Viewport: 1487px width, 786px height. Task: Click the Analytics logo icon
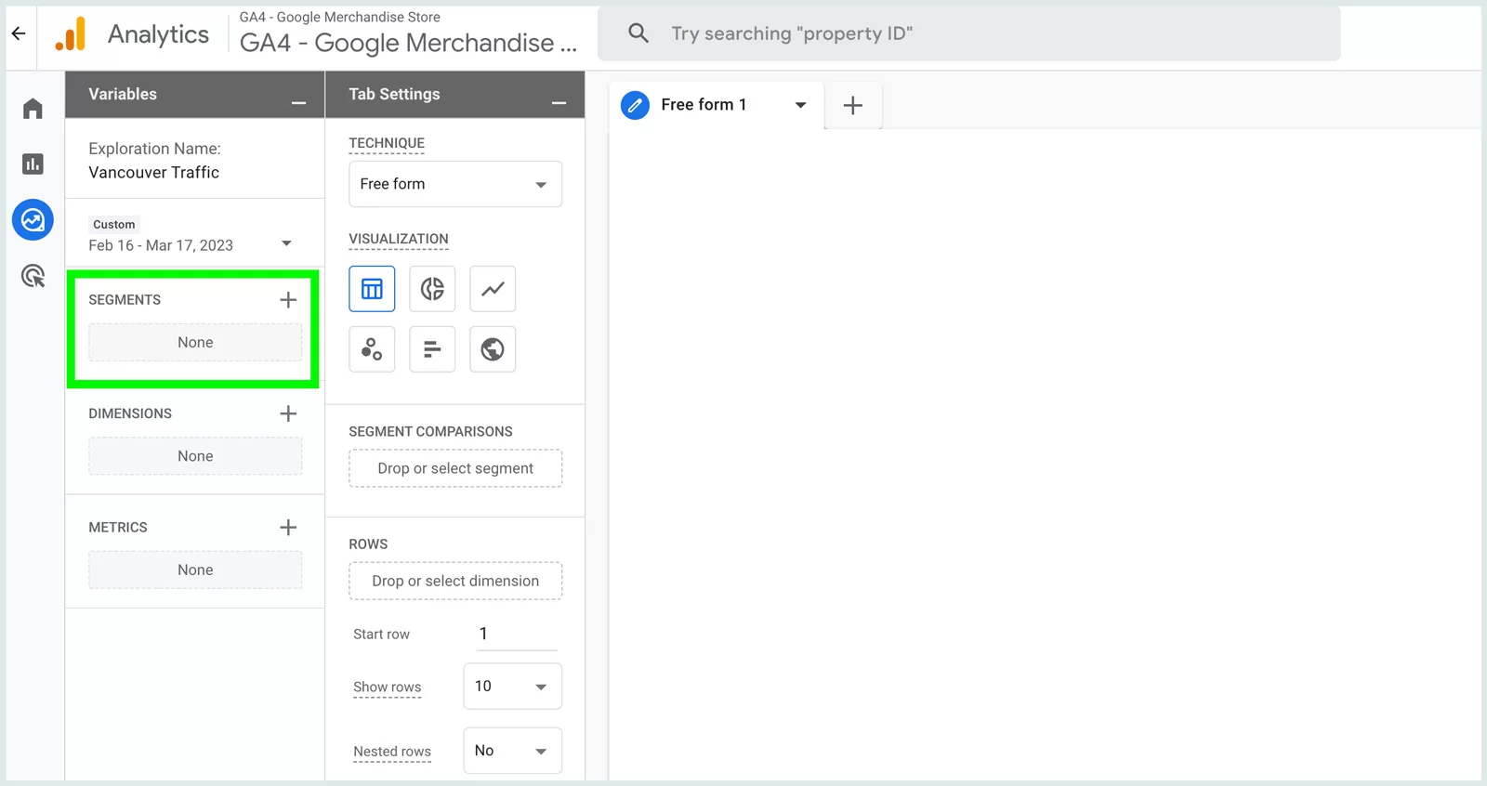(71, 34)
